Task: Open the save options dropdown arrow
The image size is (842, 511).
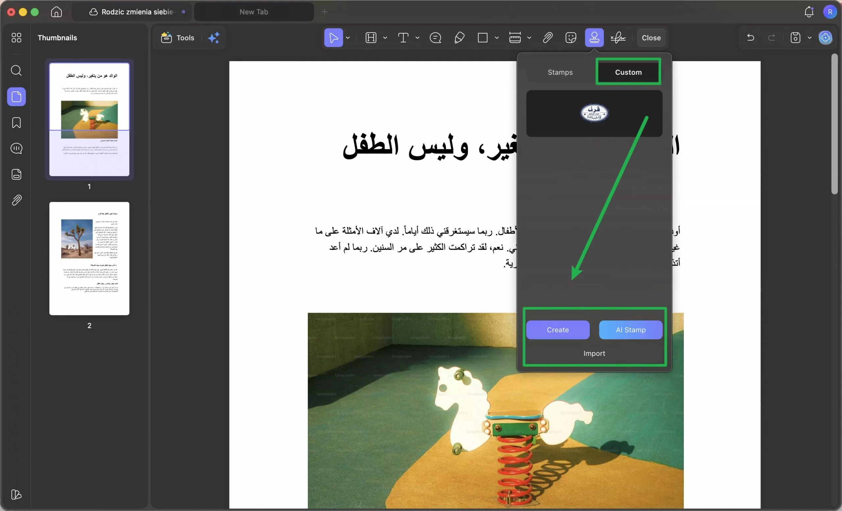Action: (x=809, y=37)
